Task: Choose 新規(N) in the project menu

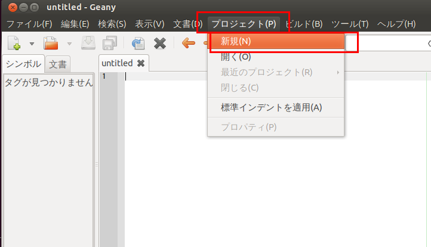Action: click(276, 41)
